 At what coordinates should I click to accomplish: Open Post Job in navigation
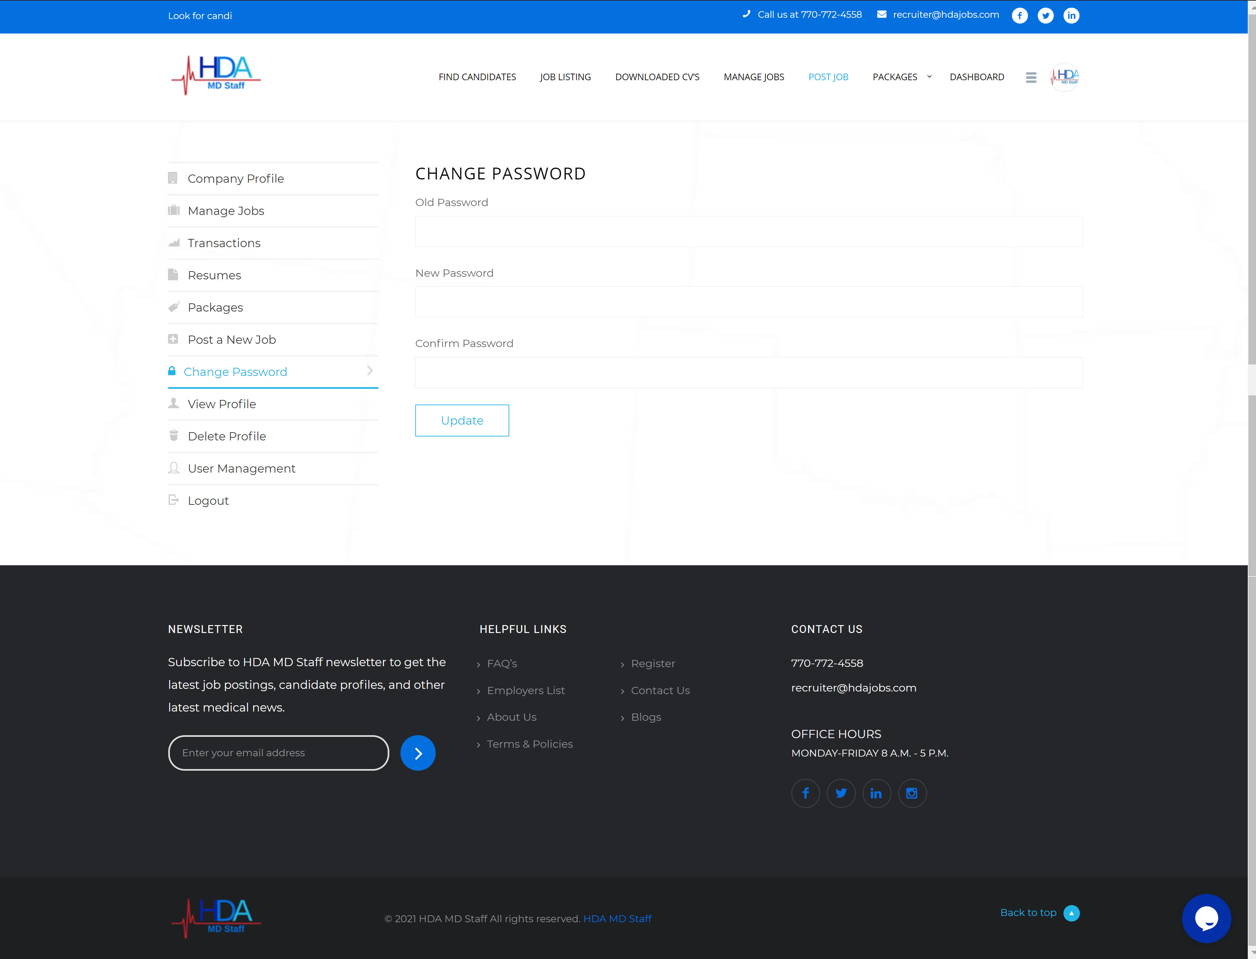(828, 77)
